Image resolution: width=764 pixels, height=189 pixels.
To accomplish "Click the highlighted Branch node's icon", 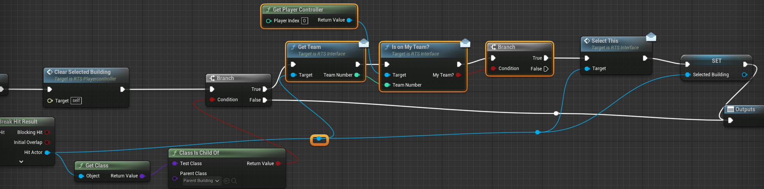I will [x=493, y=47].
